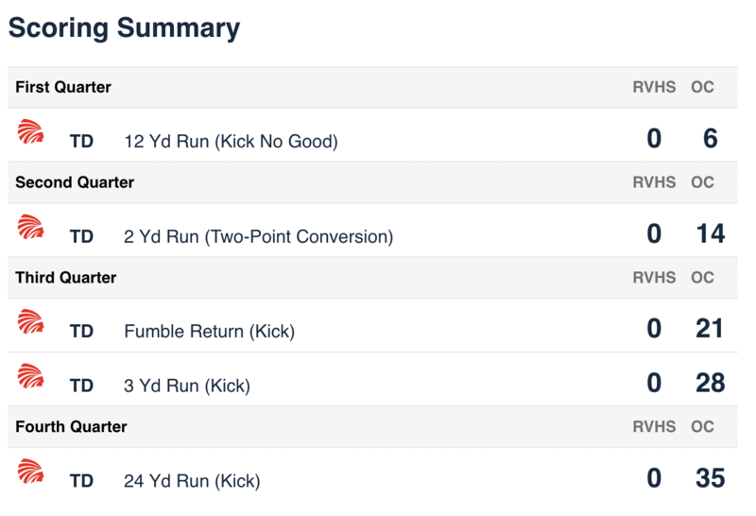Open the 24 Yd Run (Kick) play
This screenshot has height=516, width=756.
[191, 481]
